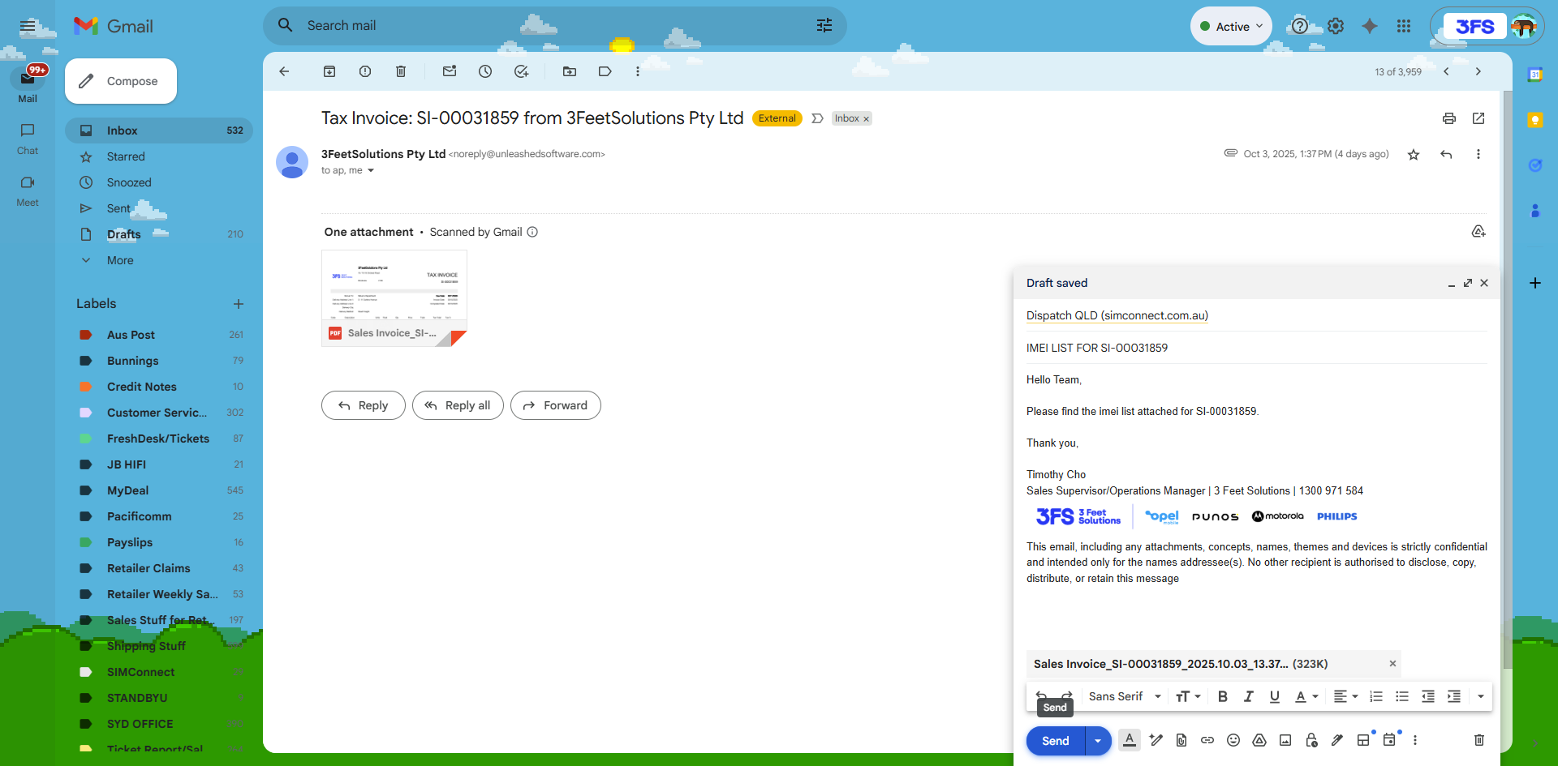Toggle bold formatting
This screenshot has height=766, width=1558.
pyautogui.click(x=1222, y=696)
